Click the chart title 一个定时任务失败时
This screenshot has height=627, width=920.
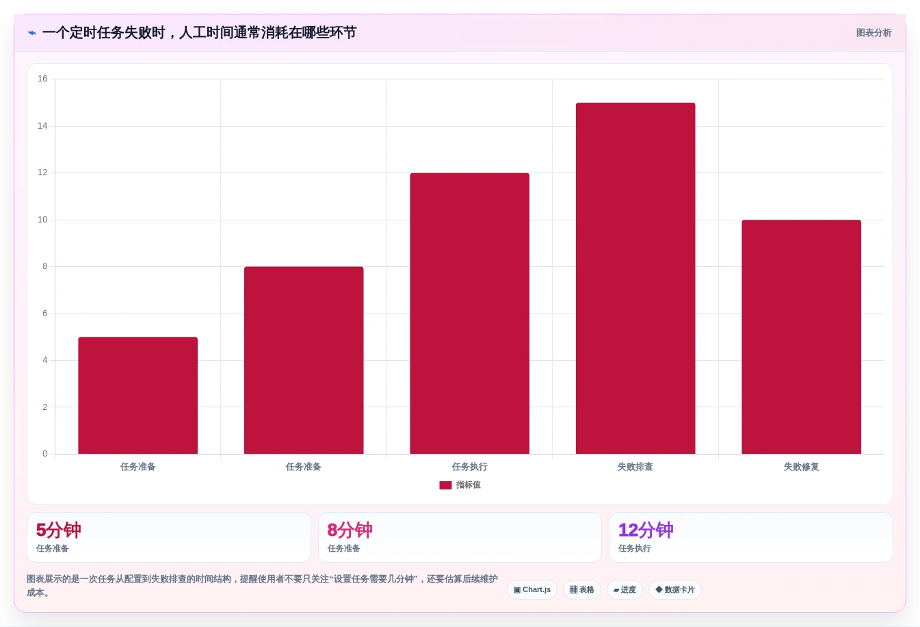point(199,33)
